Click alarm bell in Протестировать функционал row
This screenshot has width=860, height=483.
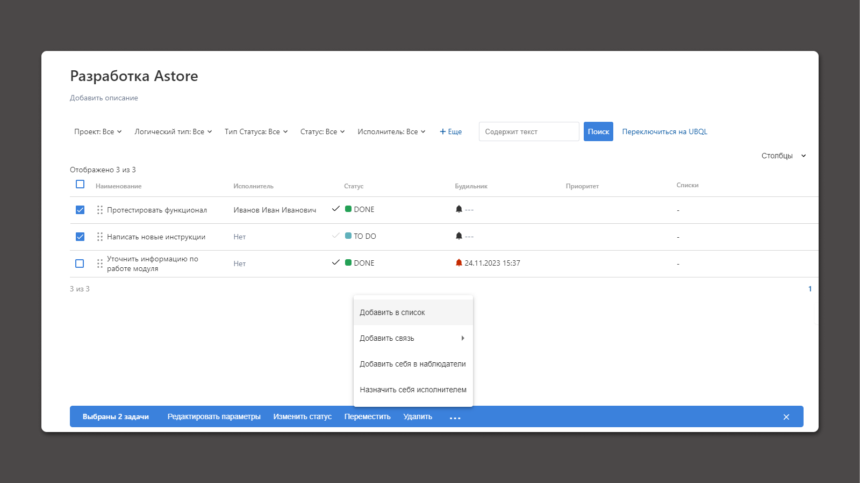pyautogui.click(x=459, y=209)
